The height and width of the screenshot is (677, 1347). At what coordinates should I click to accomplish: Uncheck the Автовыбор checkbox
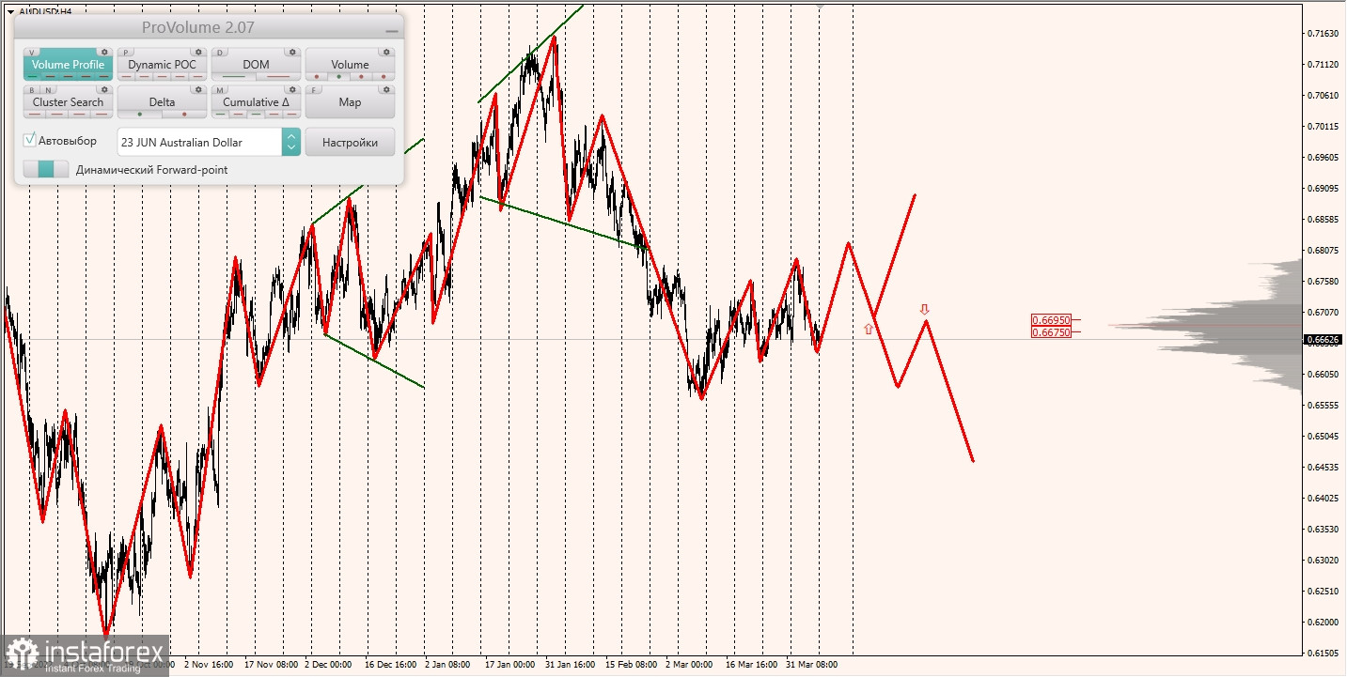pyautogui.click(x=29, y=140)
